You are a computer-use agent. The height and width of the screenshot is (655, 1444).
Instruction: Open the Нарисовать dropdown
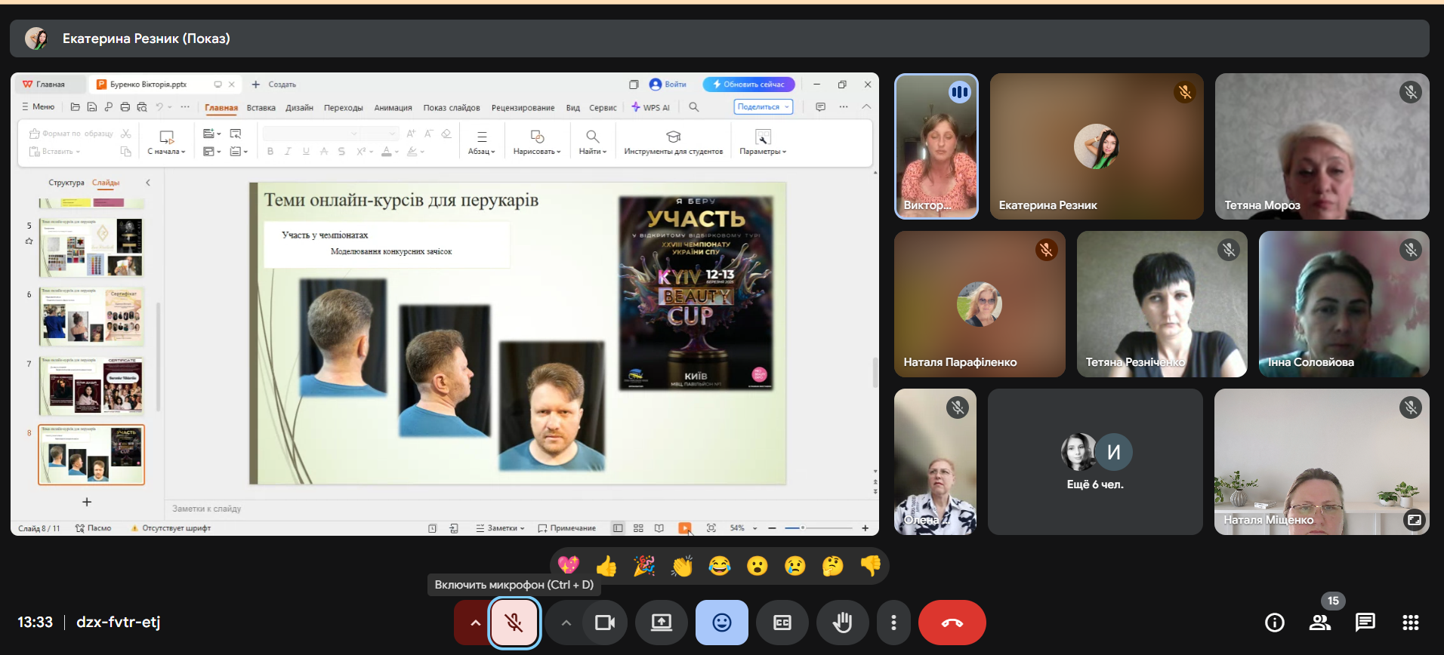click(x=537, y=142)
